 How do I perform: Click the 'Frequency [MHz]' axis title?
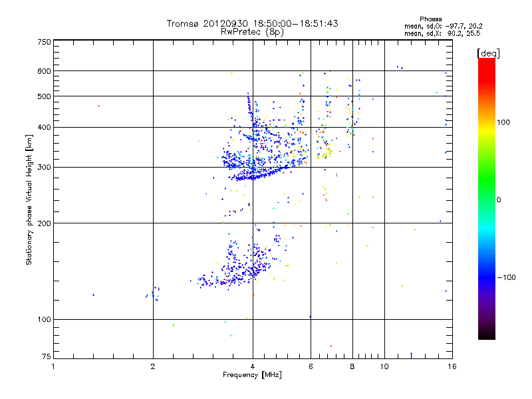point(252,375)
